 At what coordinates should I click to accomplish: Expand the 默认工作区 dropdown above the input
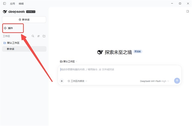[69, 62]
